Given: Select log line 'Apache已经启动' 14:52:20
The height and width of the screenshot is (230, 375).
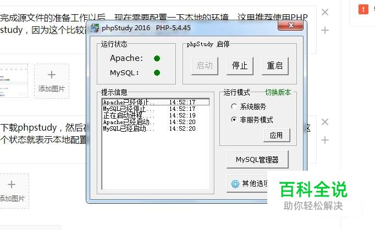Looking at the screenshot, I should 156,122.
